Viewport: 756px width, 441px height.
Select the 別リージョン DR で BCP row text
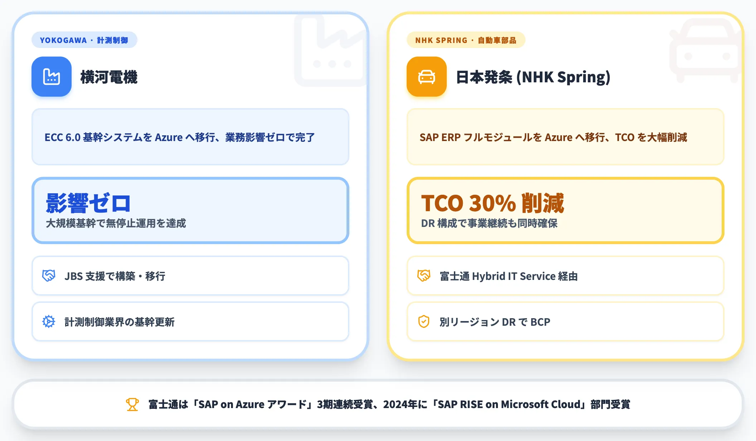click(x=495, y=322)
